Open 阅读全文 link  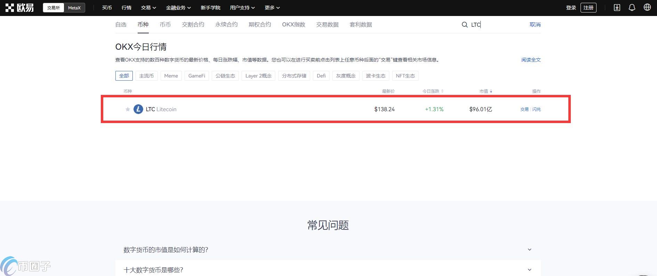(531, 60)
